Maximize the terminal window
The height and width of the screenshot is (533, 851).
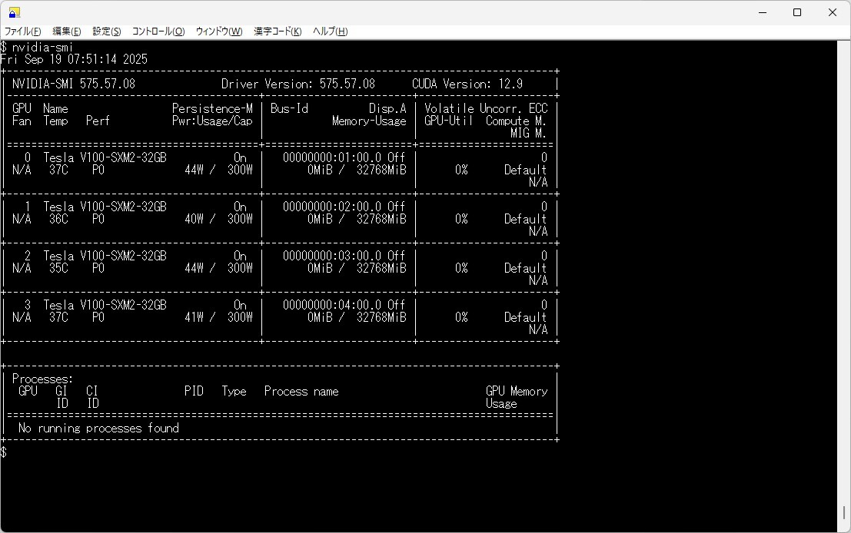click(x=797, y=12)
